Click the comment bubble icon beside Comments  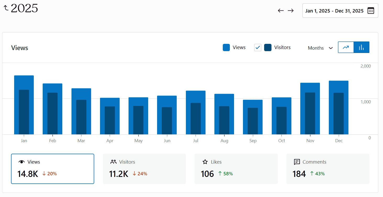297,162
